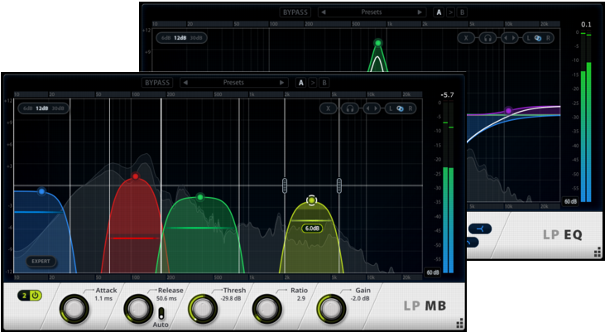Screen dimensions: 605x332
Task: Select the yellow band node in LP MB
Action: pos(311,200)
